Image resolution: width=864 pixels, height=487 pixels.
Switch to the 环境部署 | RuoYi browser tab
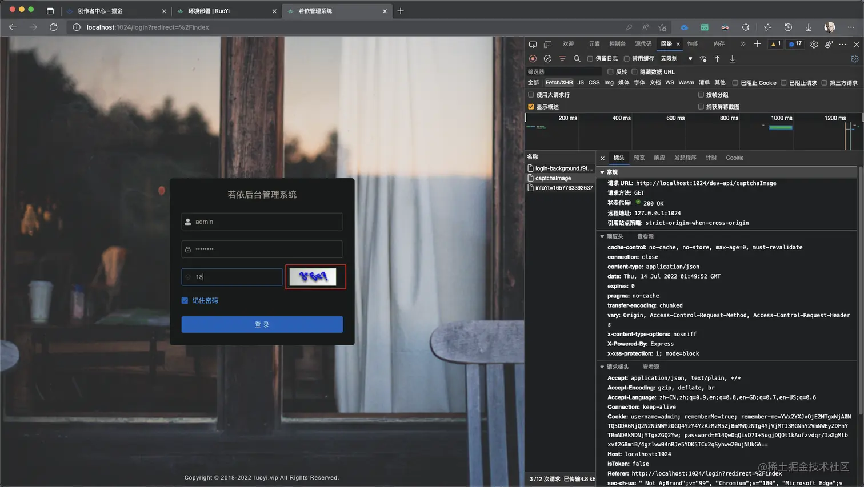[x=227, y=11]
